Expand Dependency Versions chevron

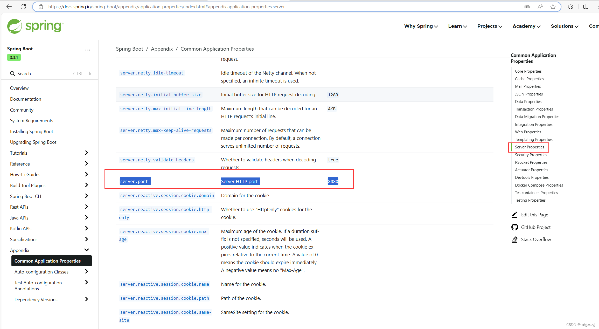87,299
